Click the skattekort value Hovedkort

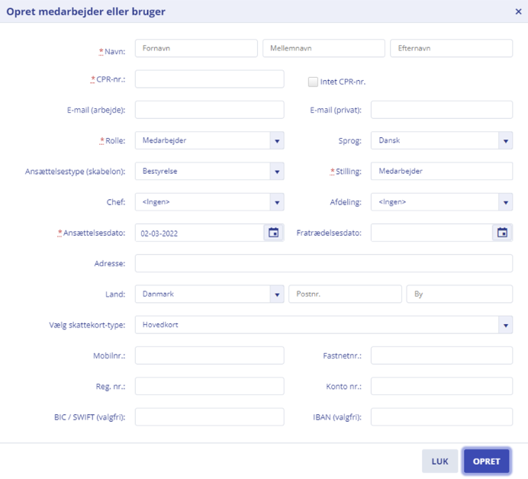coord(160,325)
